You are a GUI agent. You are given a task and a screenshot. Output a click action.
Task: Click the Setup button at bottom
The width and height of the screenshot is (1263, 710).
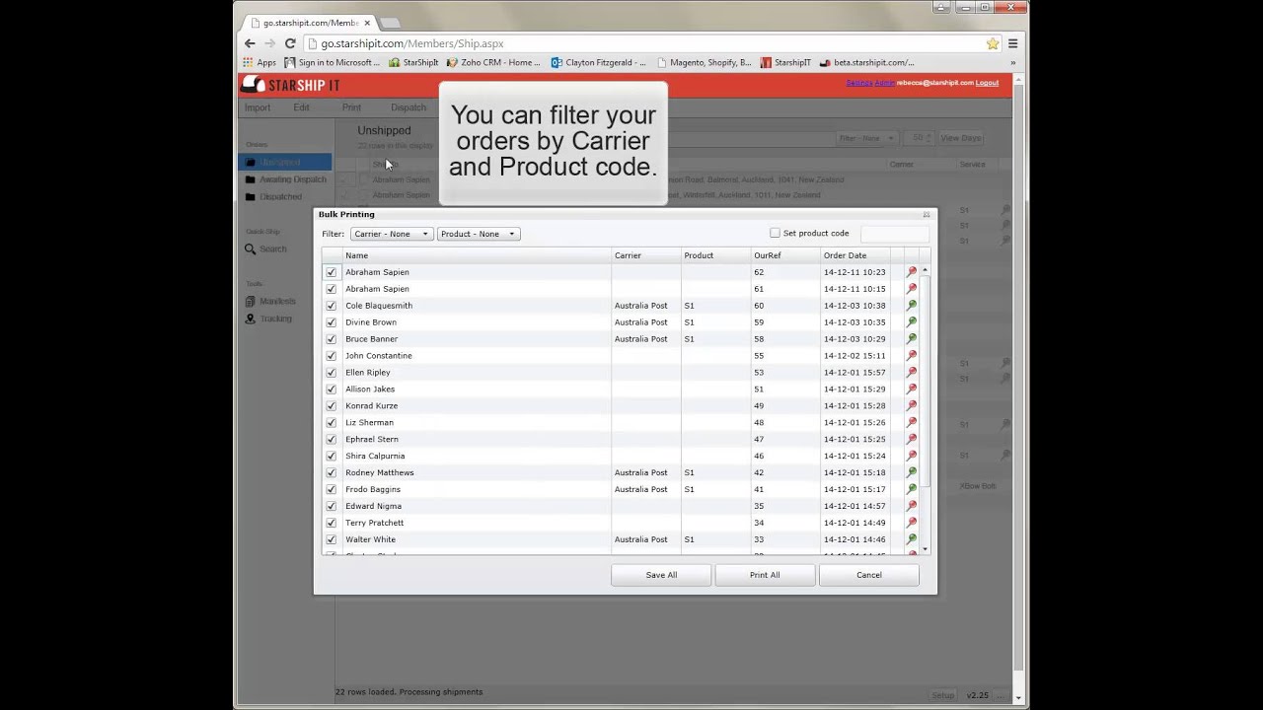point(943,695)
